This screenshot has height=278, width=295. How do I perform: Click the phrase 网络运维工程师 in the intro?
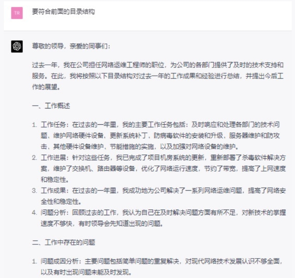pyautogui.click(x=115, y=64)
